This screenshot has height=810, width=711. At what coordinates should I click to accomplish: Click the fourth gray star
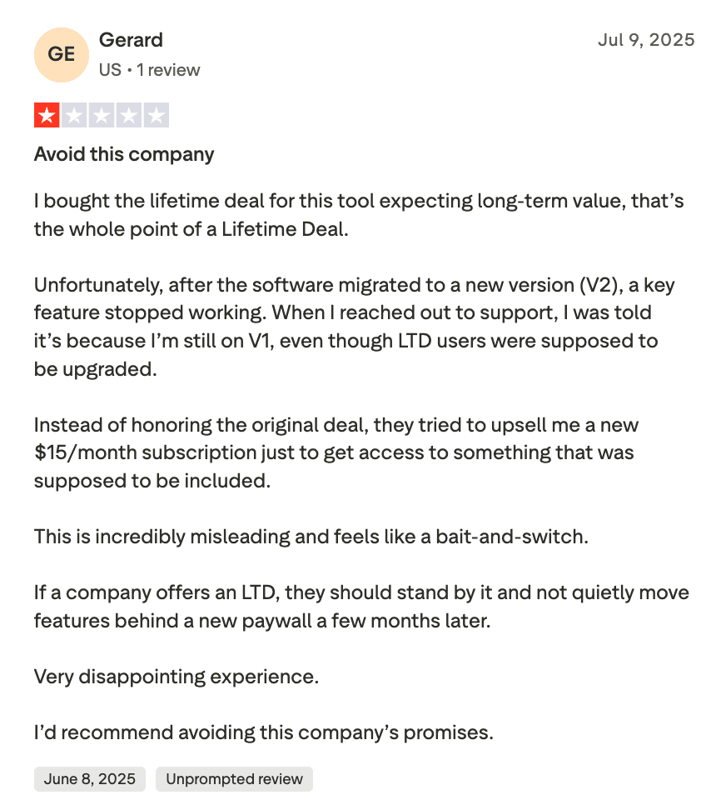pyautogui.click(x=128, y=115)
